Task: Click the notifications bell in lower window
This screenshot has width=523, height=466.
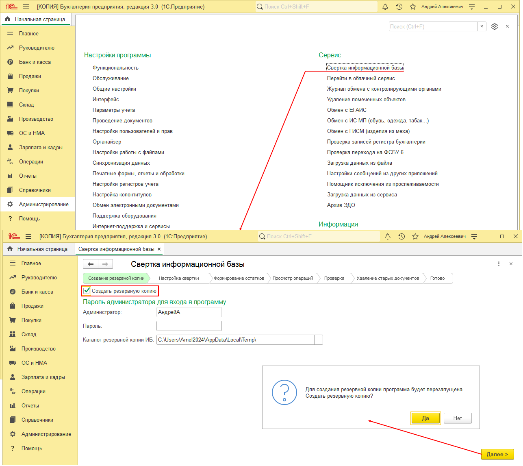Action: click(x=388, y=236)
